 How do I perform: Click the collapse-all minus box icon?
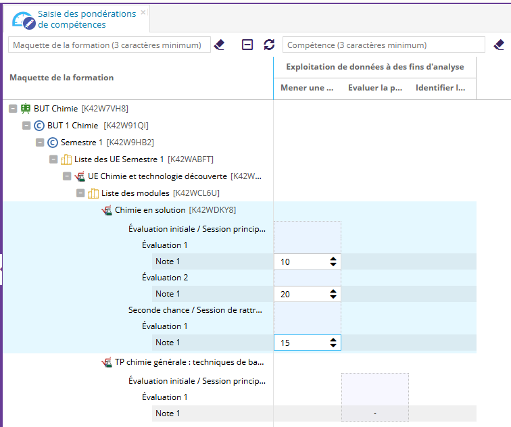pos(247,45)
